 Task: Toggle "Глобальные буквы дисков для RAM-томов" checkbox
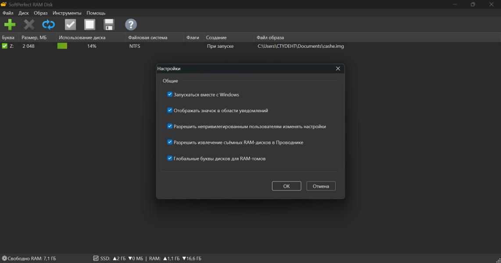(x=170, y=158)
